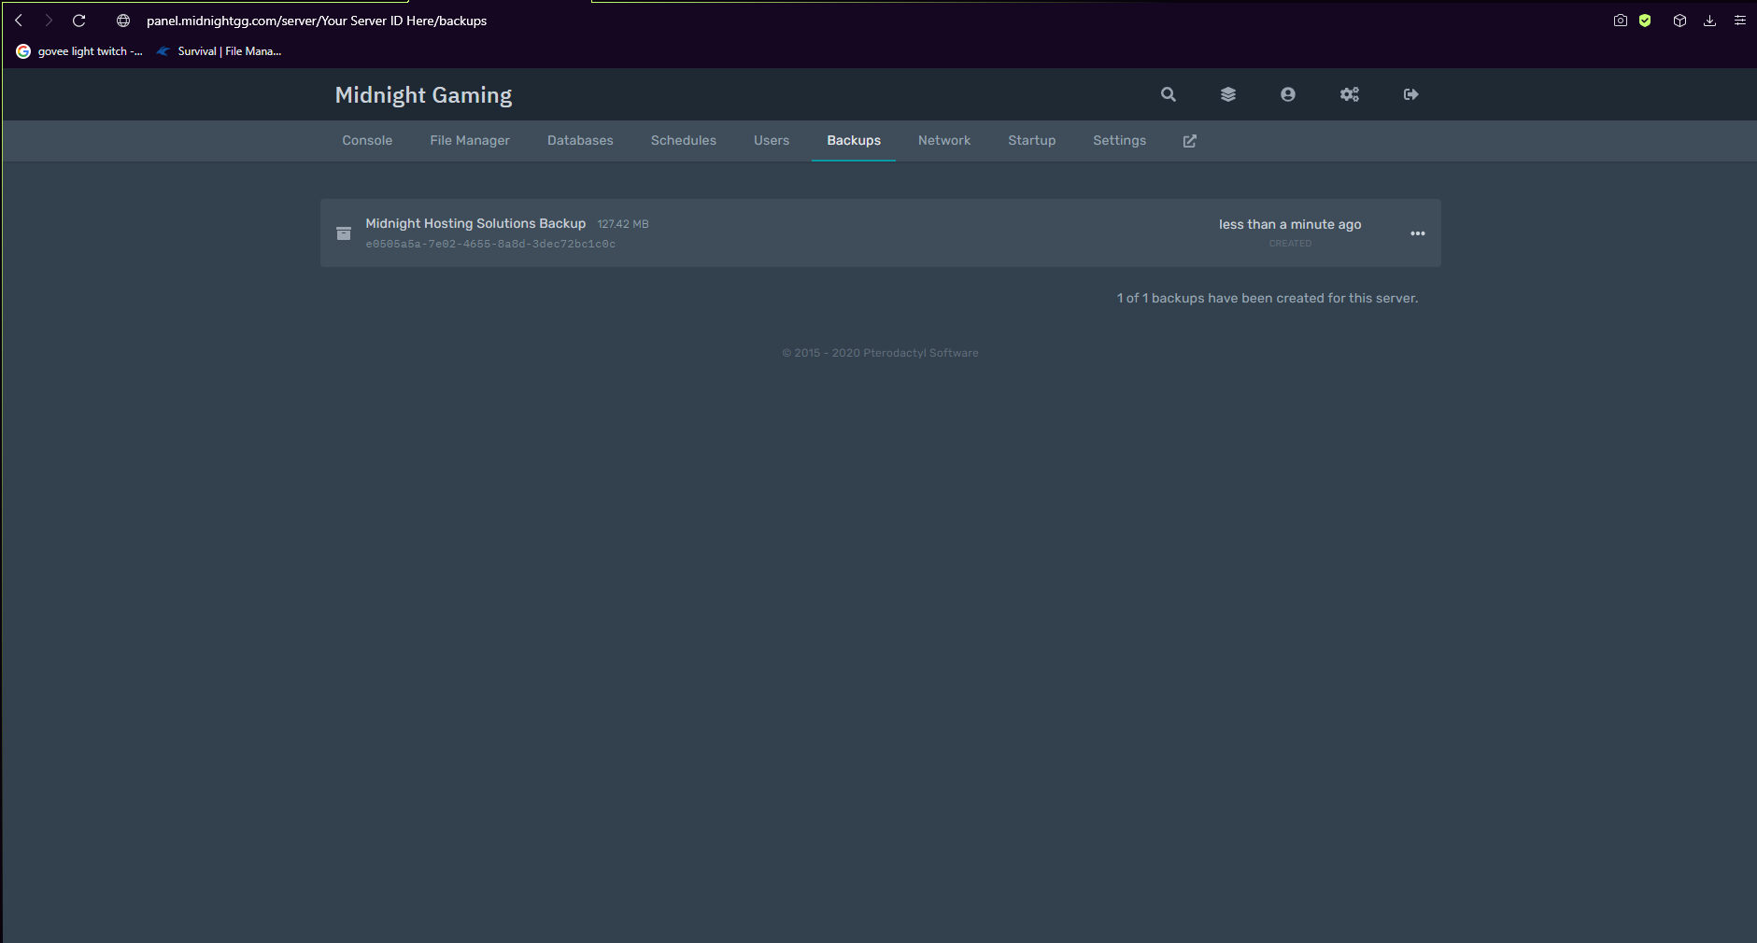Click the backup UUID e0505a5a text

pyautogui.click(x=490, y=245)
